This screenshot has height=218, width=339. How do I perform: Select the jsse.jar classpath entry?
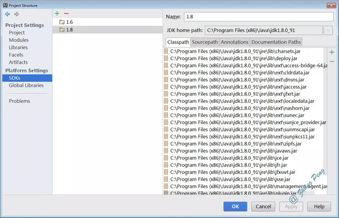230,179
